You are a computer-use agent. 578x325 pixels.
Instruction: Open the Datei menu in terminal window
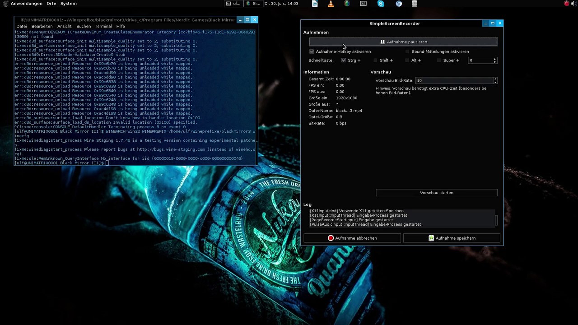[x=21, y=26]
